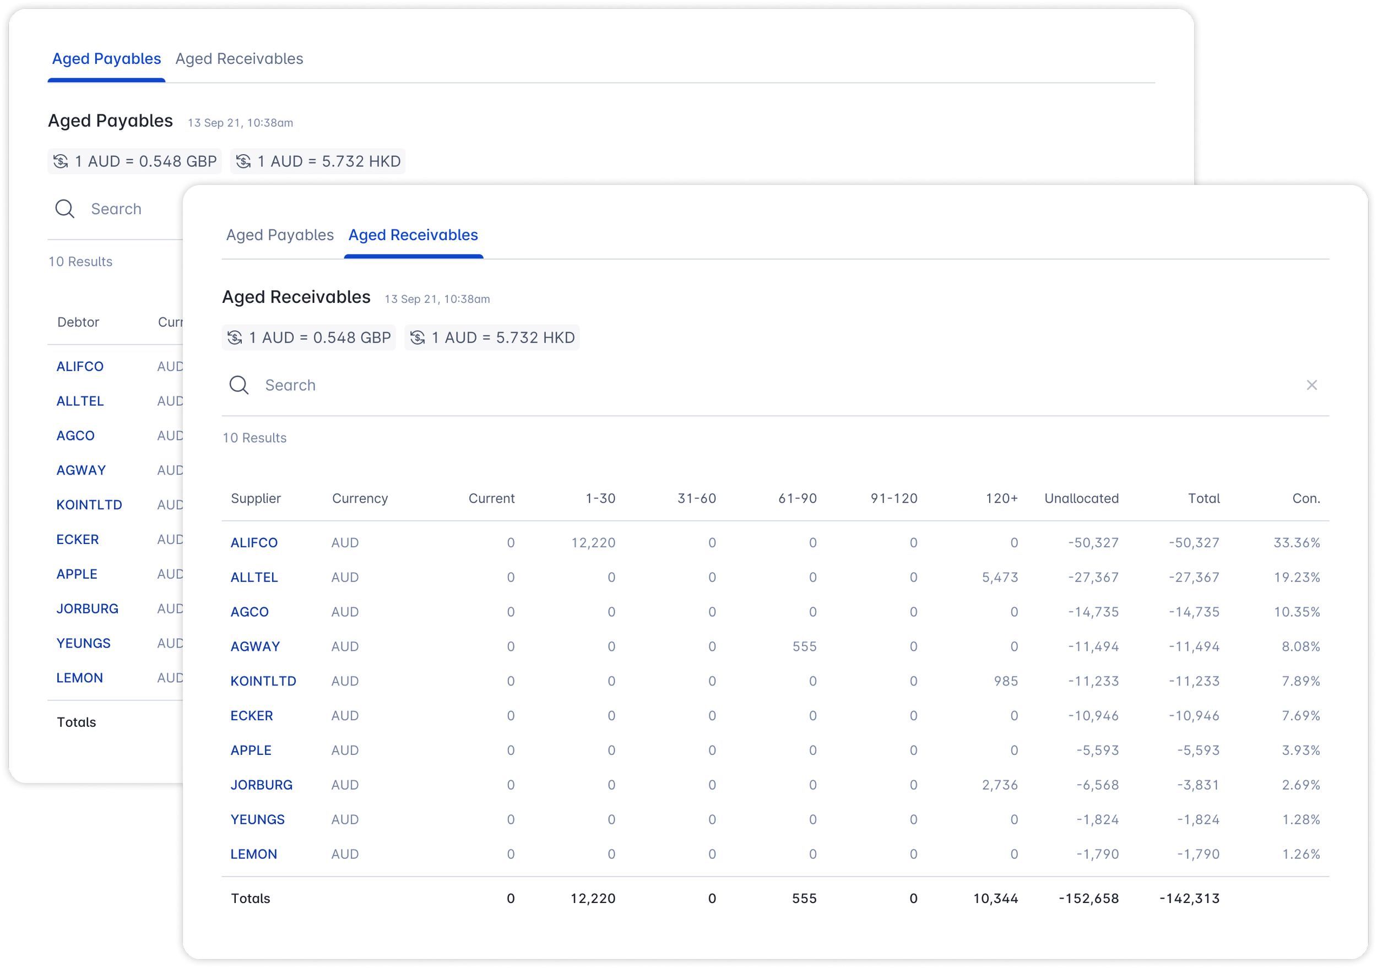Click the HKD exchange rate icon in Payables

(x=243, y=161)
